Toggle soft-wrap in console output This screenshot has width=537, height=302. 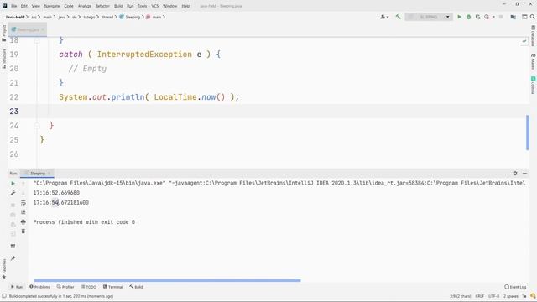coord(23,203)
